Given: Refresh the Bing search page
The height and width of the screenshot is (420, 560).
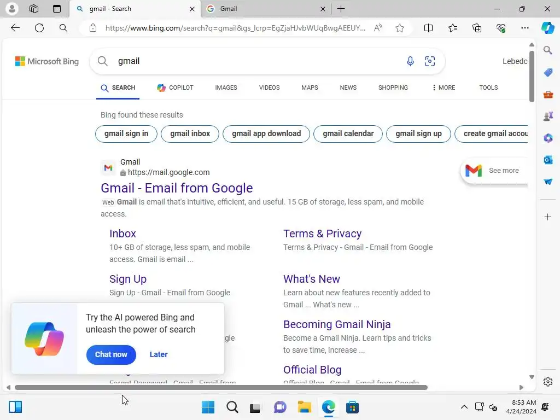Looking at the screenshot, I should coord(39,28).
